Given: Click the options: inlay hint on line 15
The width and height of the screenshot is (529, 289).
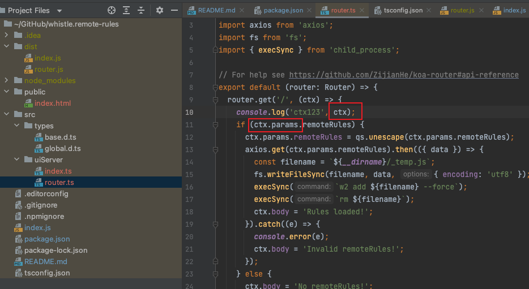Looking at the screenshot, I should pos(416,174).
